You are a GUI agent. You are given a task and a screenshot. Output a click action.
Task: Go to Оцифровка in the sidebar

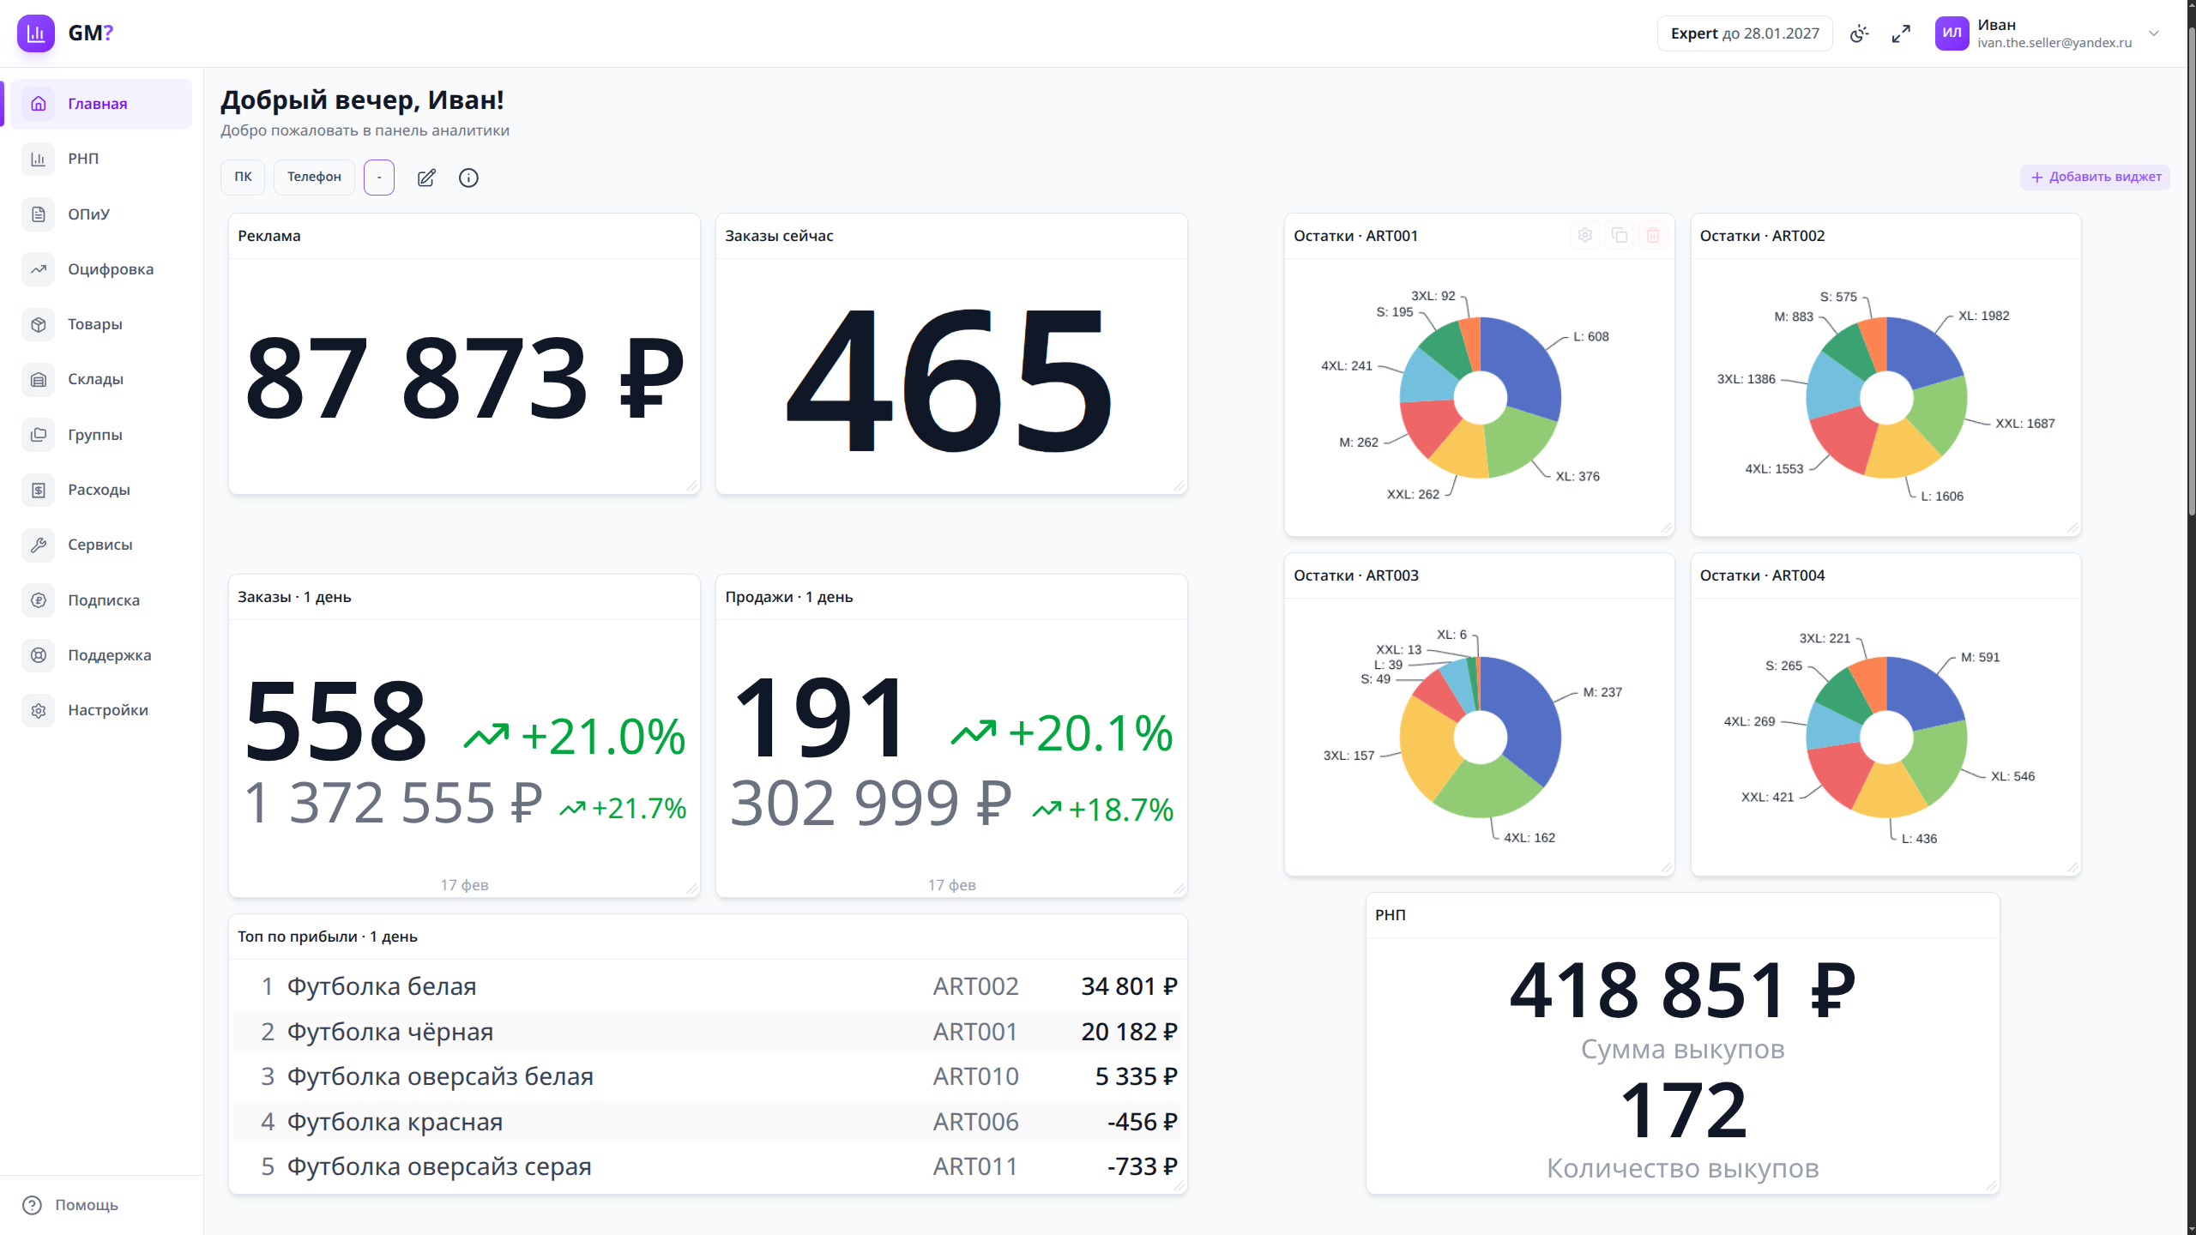(x=111, y=269)
